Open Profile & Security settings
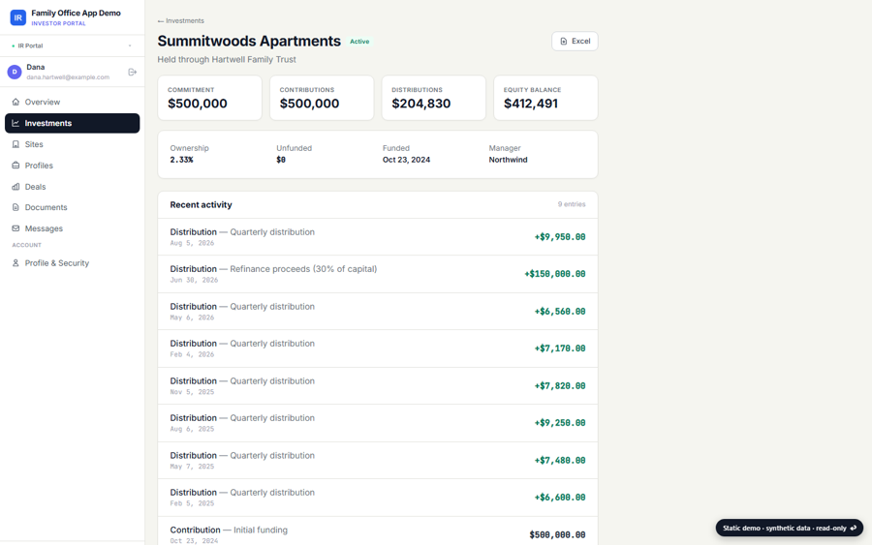 pos(73,263)
